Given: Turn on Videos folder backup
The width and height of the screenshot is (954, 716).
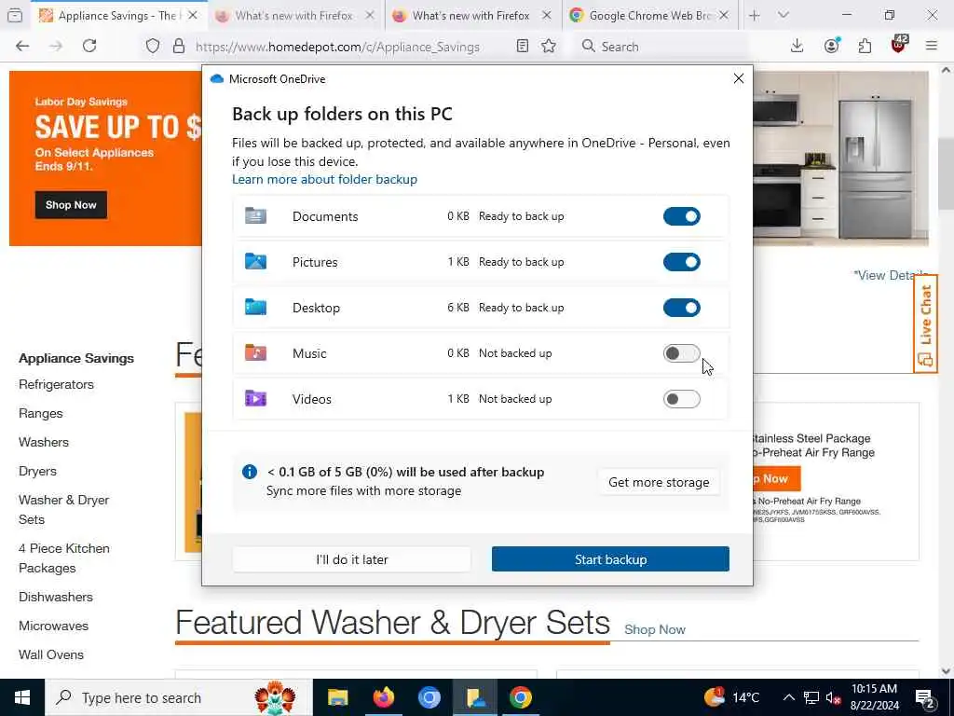Looking at the screenshot, I should pyautogui.click(x=681, y=399).
